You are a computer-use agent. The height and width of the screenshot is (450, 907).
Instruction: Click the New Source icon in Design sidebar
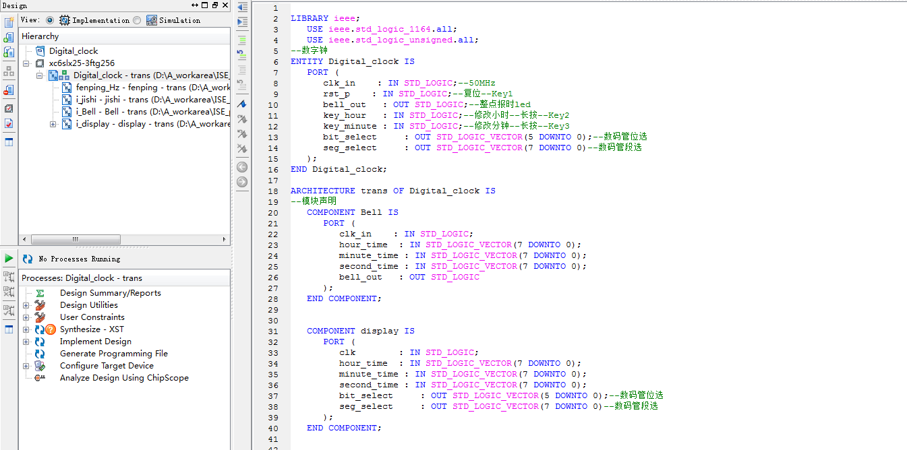click(x=9, y=22)
